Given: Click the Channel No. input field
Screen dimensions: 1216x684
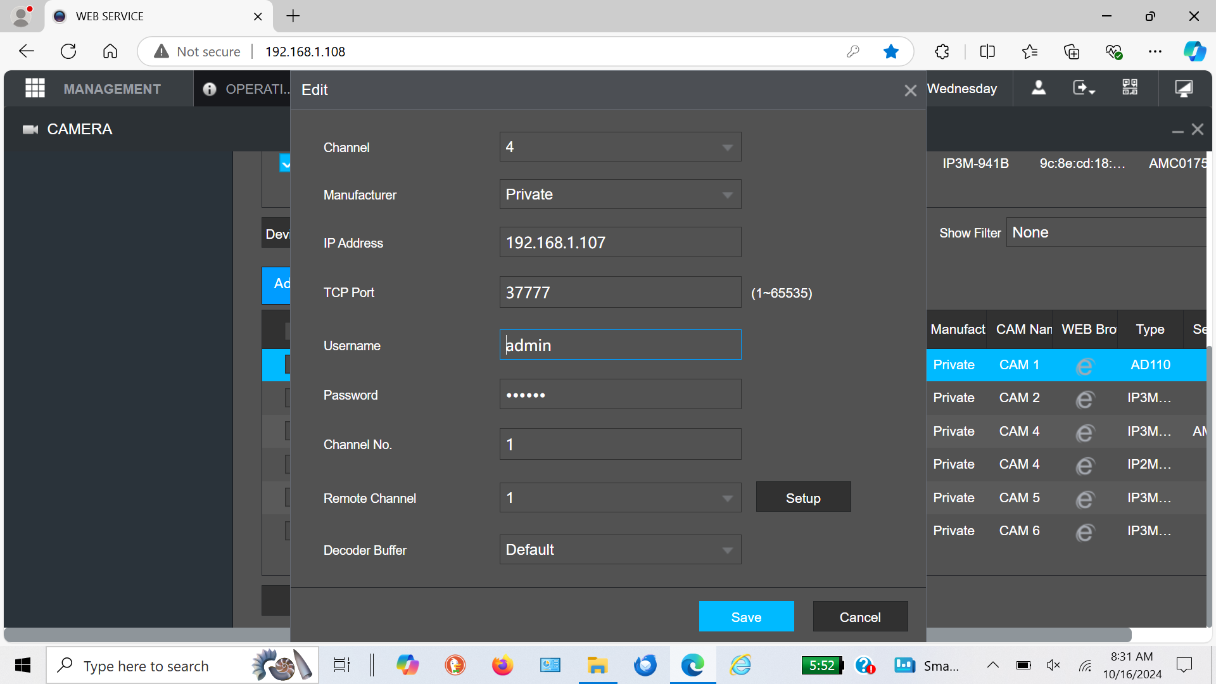Looking at the screenshot, I should pos(620,444).
